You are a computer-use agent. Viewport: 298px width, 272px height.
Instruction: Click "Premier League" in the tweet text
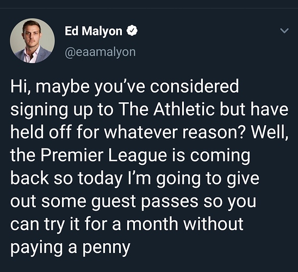104,156
